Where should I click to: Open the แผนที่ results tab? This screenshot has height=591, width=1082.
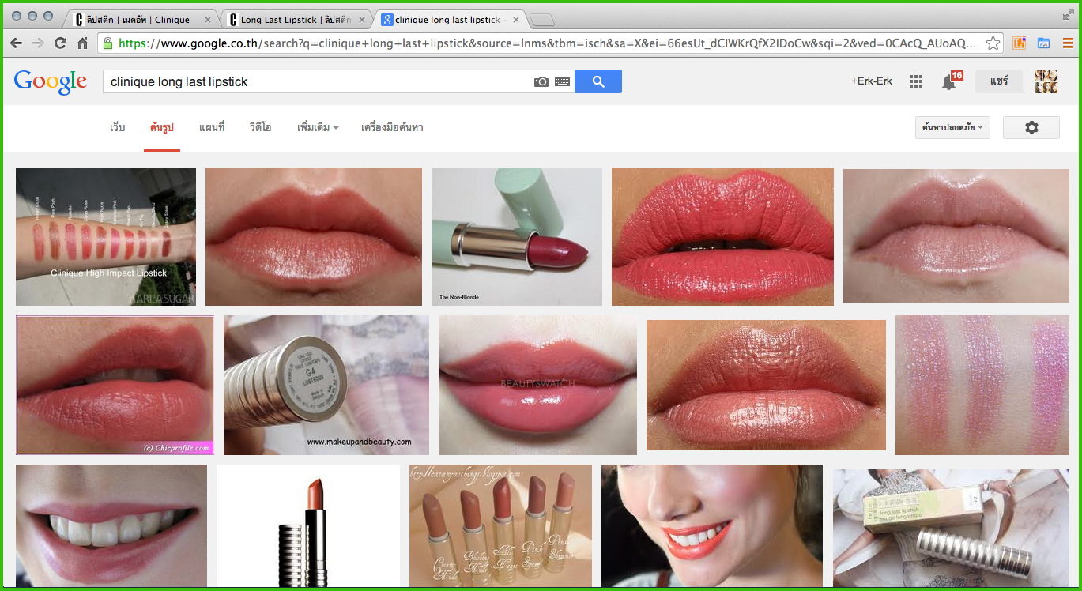pos(212,127)
